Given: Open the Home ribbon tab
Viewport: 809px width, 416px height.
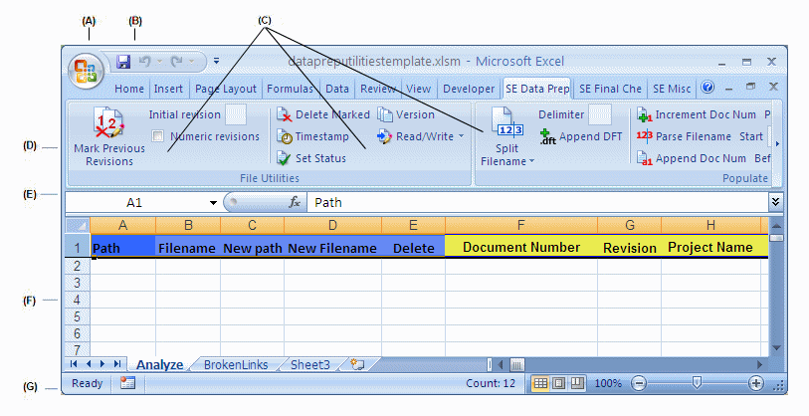Looking at the screenshot, I should point(129,89).
